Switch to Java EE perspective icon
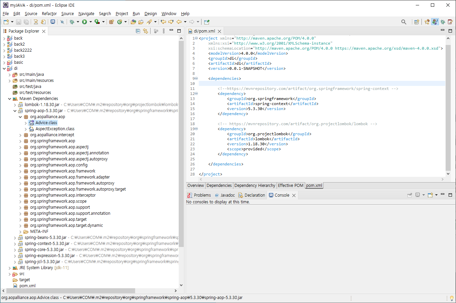The image size is (456, 303). click(427, 22)
